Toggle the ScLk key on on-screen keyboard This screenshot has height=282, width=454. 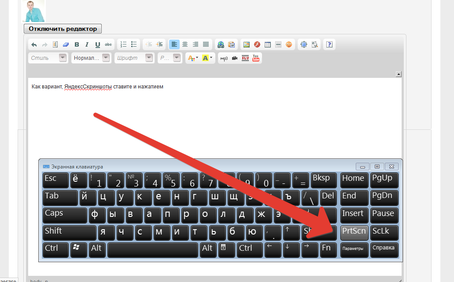[384, 233]
